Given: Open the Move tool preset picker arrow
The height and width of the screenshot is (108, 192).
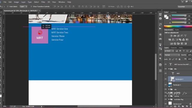Looking at the screenshot, I should pyautogui.click(x=4, y=7).
